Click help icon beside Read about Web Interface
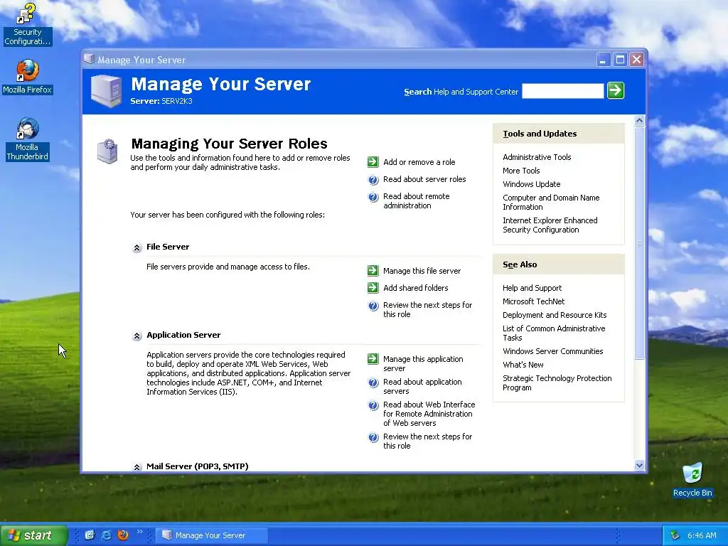The image size is (728, 546). click(x=373, y=405)
